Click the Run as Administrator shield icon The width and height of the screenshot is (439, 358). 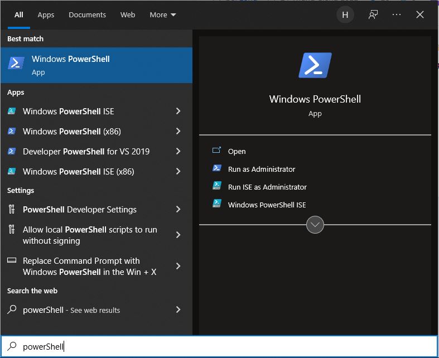(217, 169)
